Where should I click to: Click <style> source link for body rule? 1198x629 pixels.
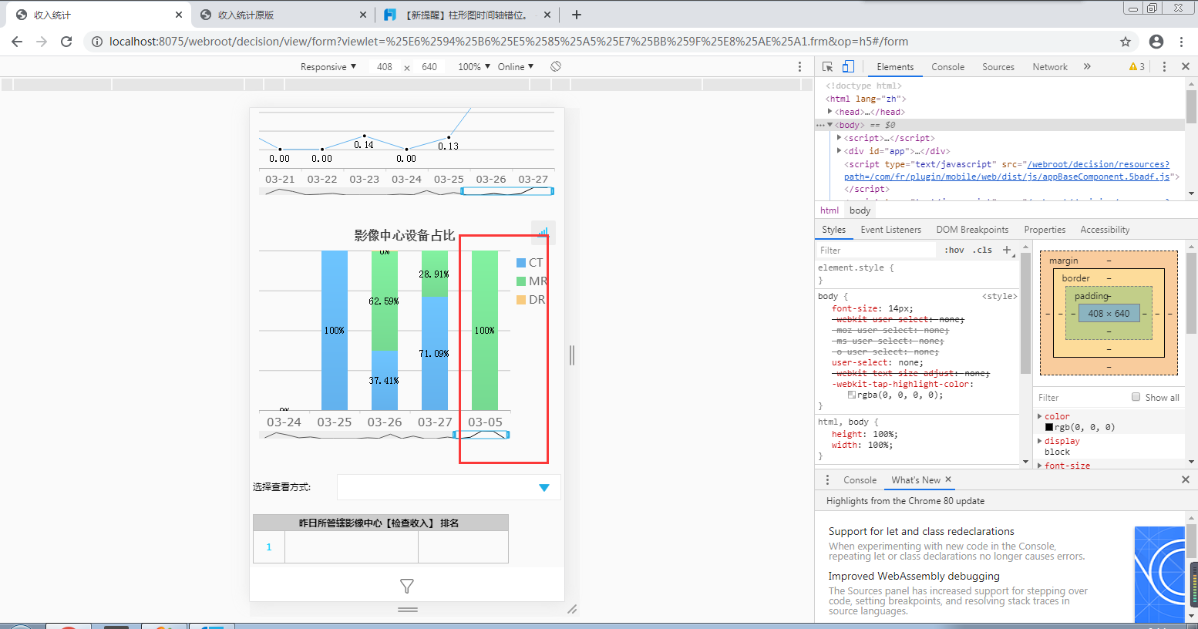[1000, 296]
